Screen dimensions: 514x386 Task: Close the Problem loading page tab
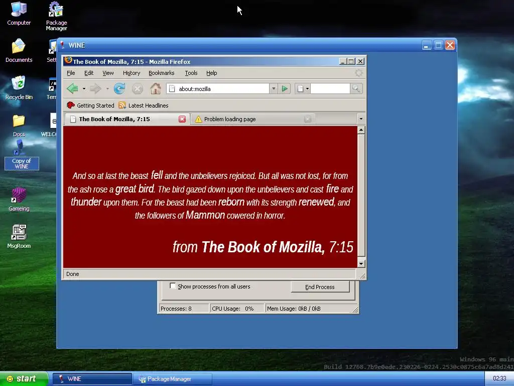tap(308, 119)
